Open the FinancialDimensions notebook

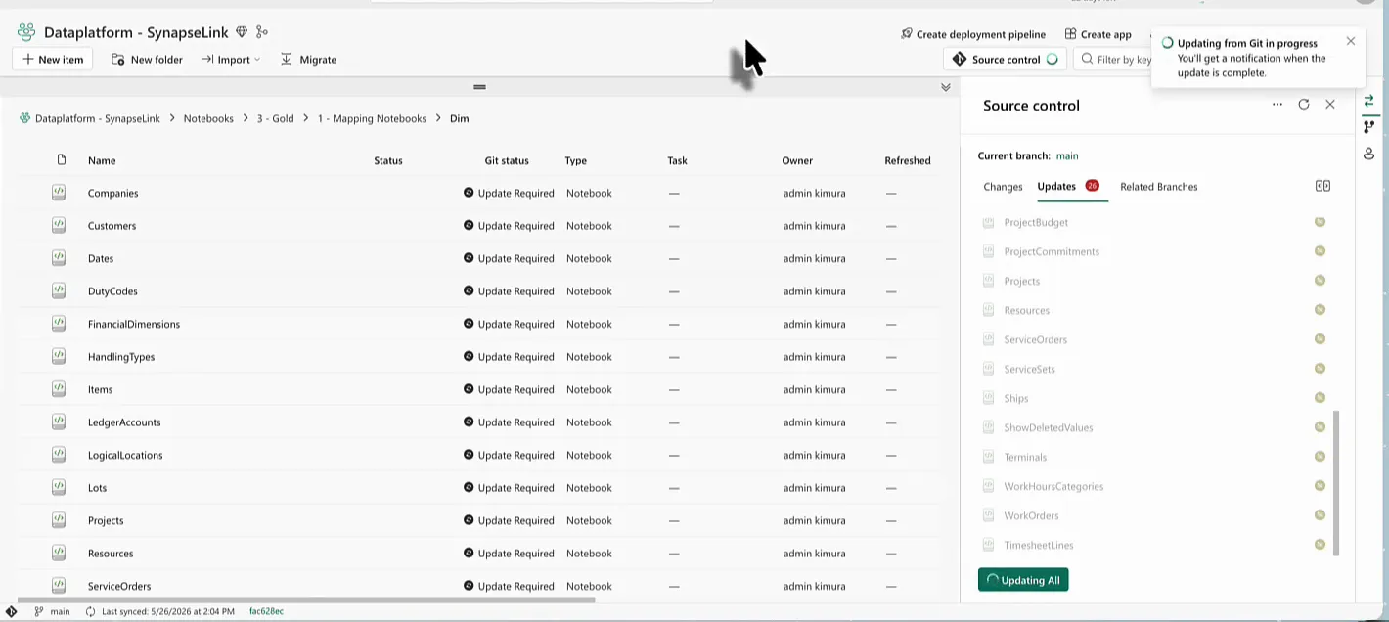click(134, 324)
